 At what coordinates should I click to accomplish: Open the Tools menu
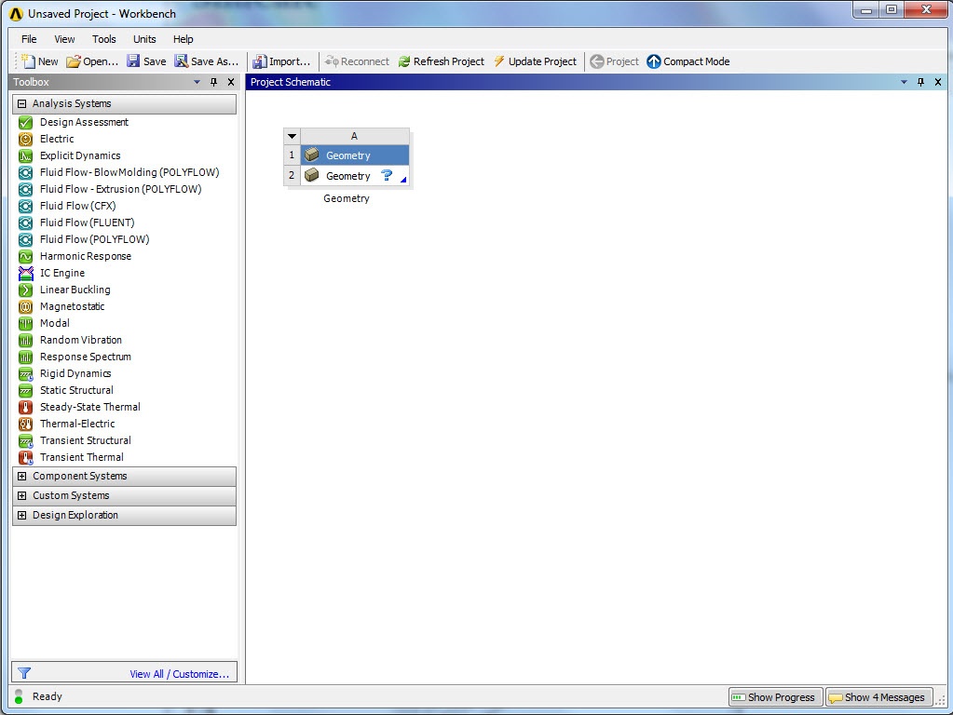(x=104, y=39)
